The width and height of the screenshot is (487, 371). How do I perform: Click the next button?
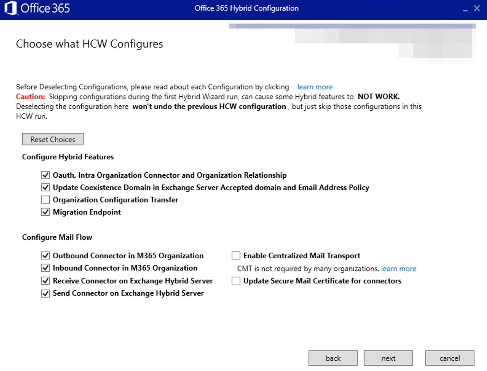[x=389, y=358]
